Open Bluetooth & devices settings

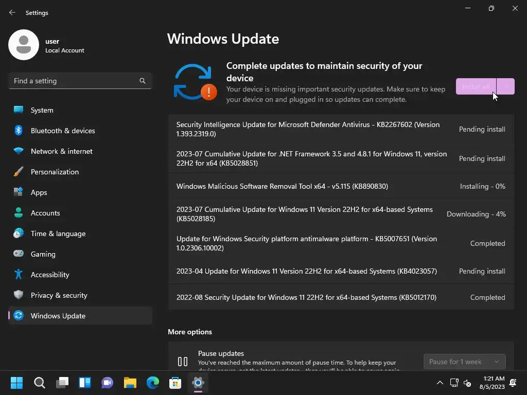(x=80, y=131)
